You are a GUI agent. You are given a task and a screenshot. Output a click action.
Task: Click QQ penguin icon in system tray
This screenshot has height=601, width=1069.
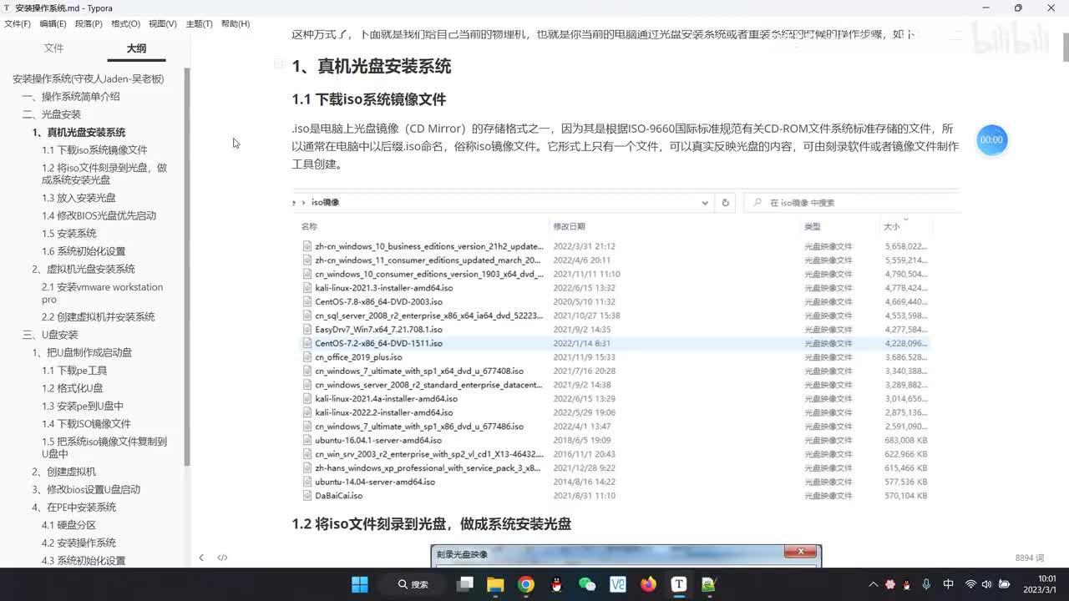point(908,584)
